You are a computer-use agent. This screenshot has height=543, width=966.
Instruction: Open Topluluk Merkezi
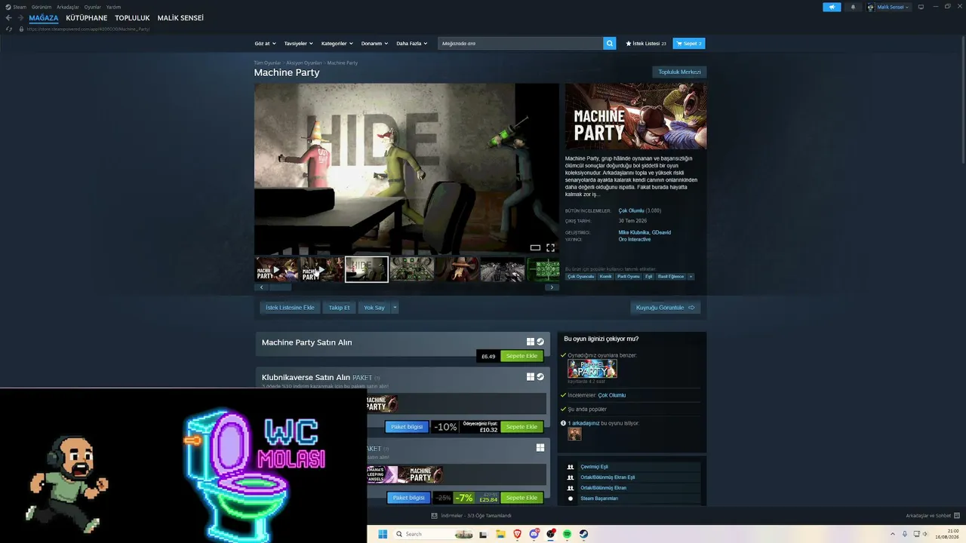679,72
